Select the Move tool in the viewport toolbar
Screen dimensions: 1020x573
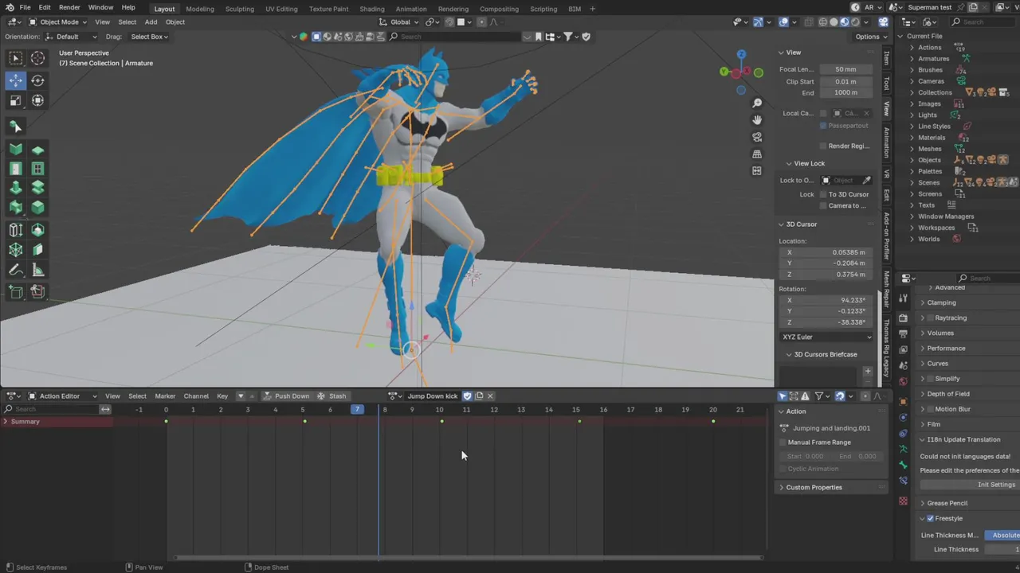click(15, 80)
